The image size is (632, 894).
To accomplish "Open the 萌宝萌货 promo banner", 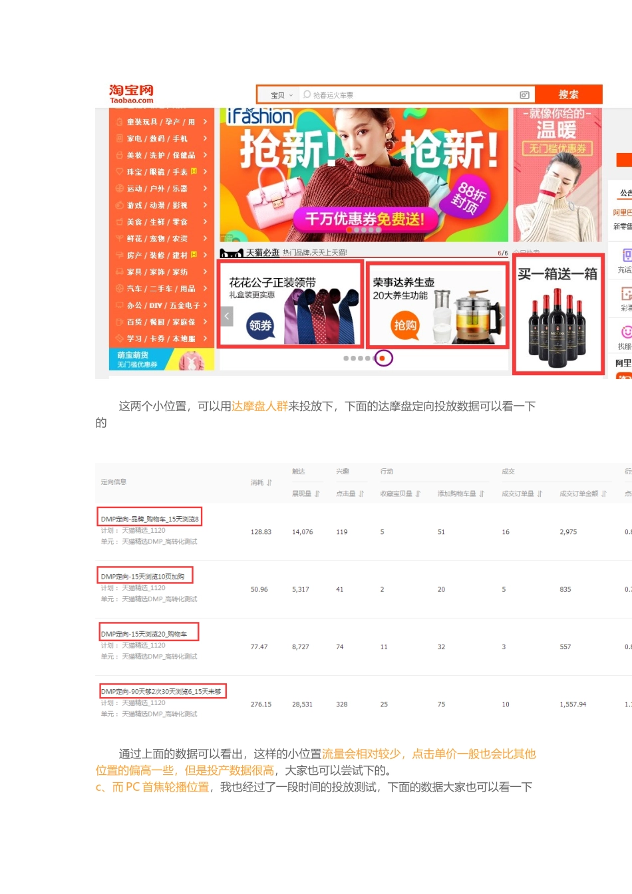I will (x=162, y=359).
